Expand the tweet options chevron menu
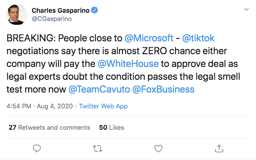This screenshot has height=160, width=256. point(246,9)
